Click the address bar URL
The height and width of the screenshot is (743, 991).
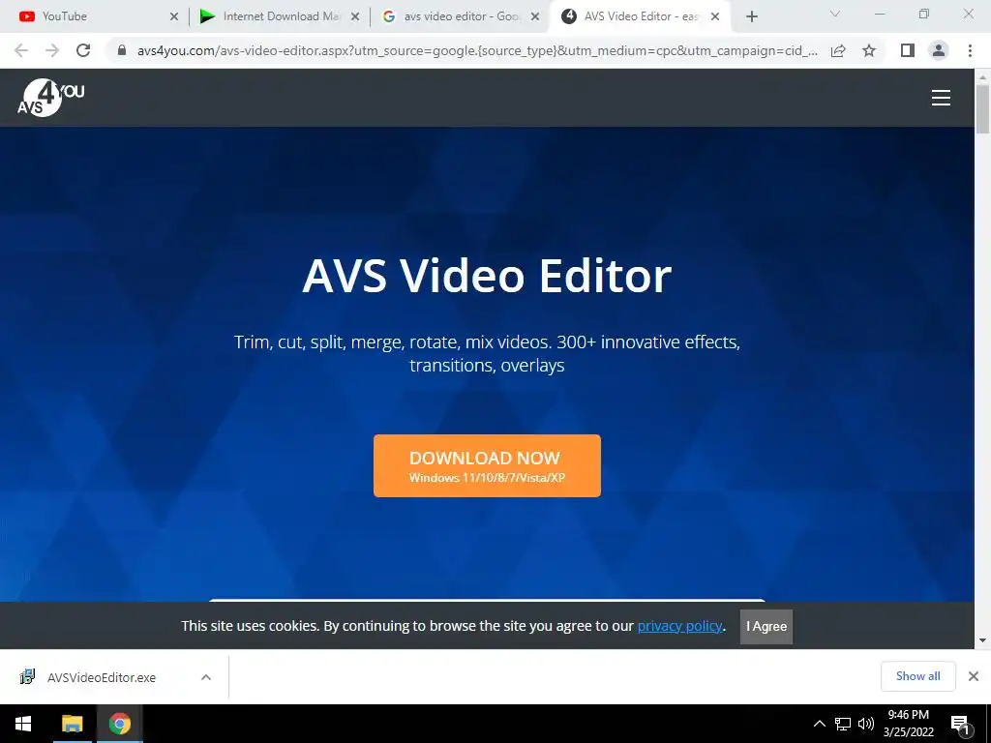(x=477, y=50)
